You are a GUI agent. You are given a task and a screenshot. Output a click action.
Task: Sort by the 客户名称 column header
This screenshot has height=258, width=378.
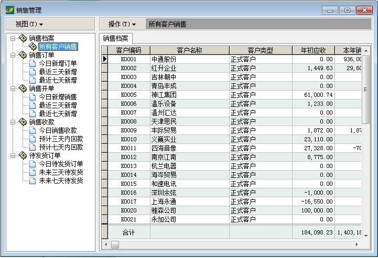click(x=189, y=50)
